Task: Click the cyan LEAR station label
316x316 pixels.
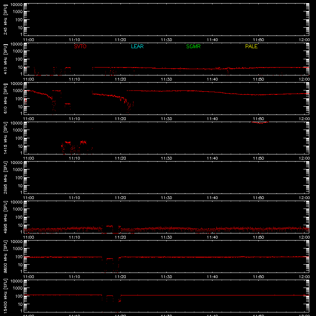Action: (x=137, y=46)
